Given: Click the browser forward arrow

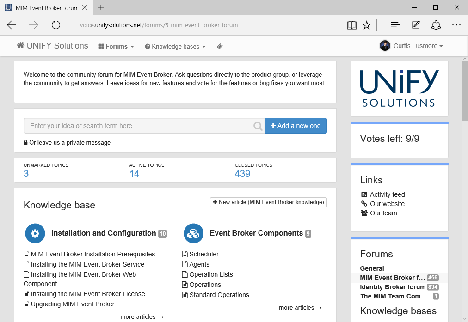Looking at the screenshot, I should [34, 25].
